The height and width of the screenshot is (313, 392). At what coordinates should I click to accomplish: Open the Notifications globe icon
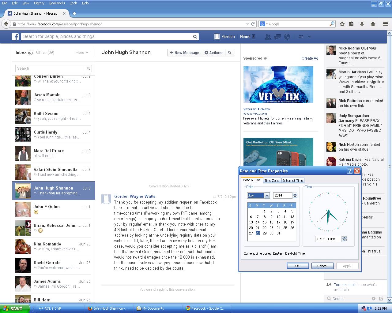287,37
